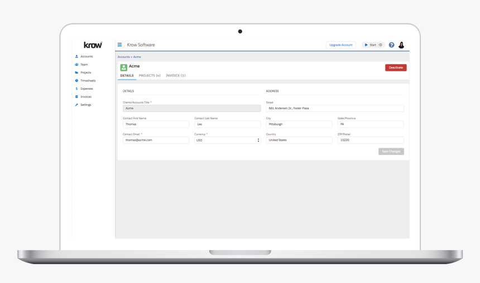Click the Contact Last Name field
Screen dimensions: 480x283
coord(228,124)
